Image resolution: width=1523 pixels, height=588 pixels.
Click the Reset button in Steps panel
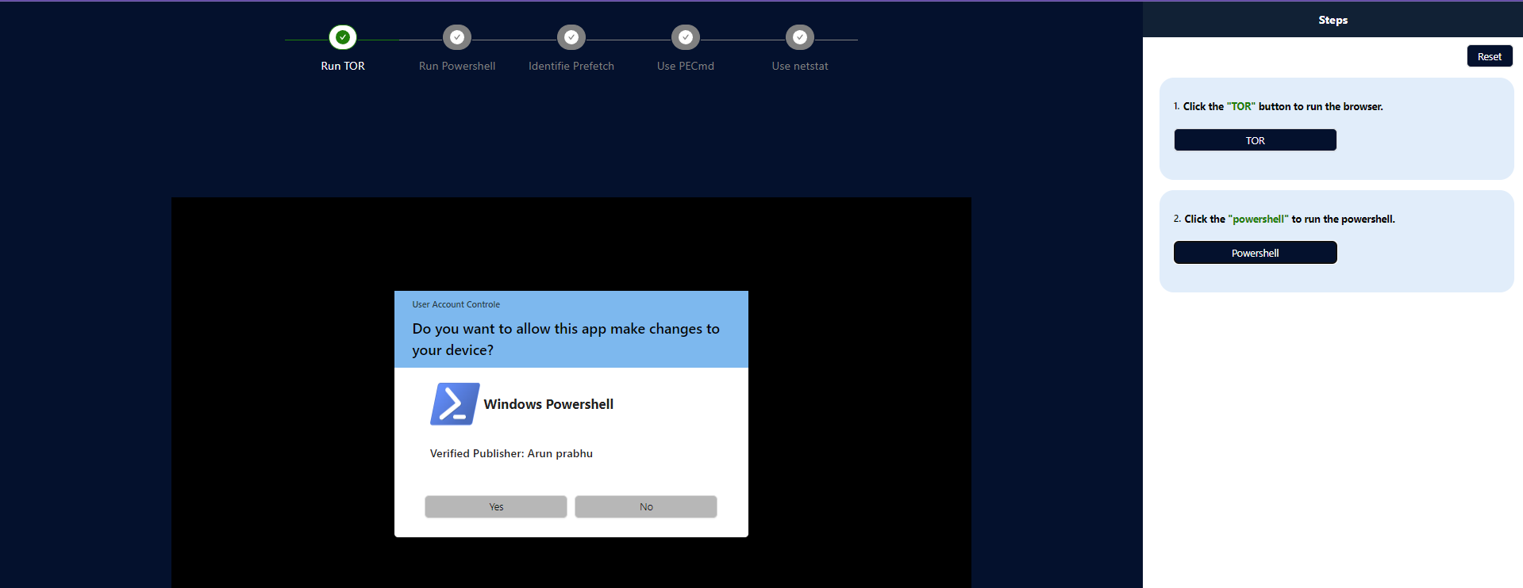tap(1489, 56)
